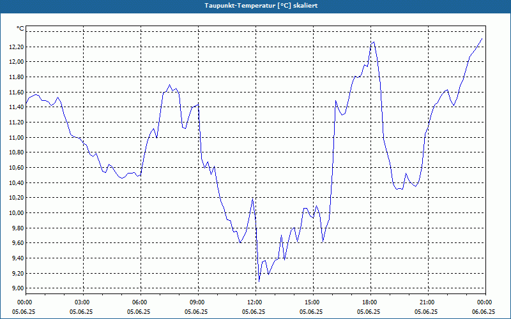Click the 12,20 y-axis label

tap(17, 47)
